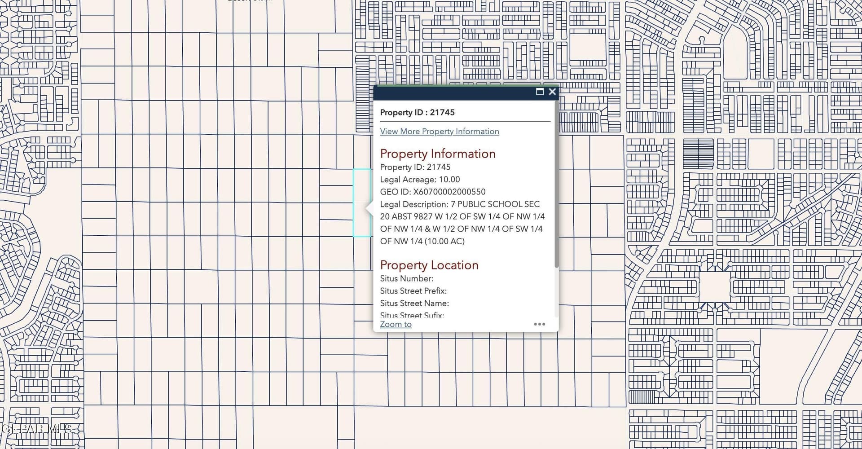Close the Property ID 21745 popup
The width and height of the screenshot is (862, 449).
tap(552, 92)
